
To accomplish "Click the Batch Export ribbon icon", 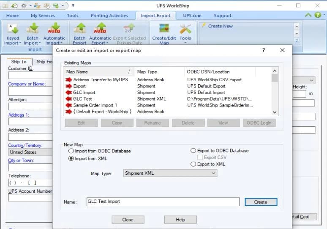I will click(x=79, y=29).
